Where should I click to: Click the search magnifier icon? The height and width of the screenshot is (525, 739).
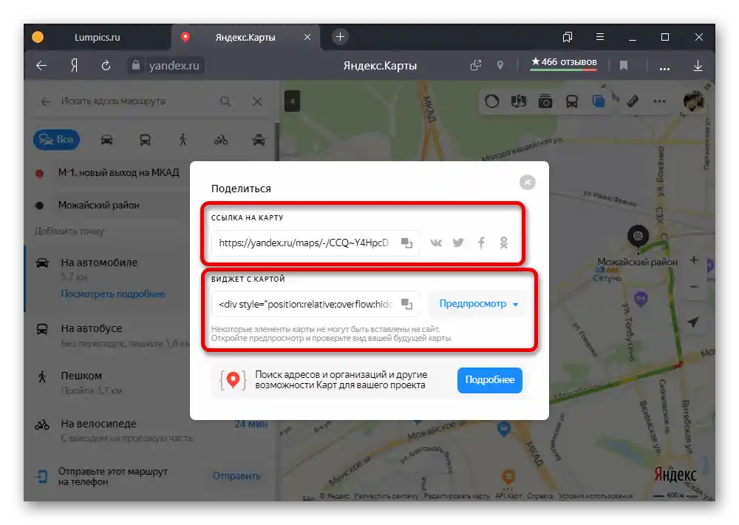point(225,101)
